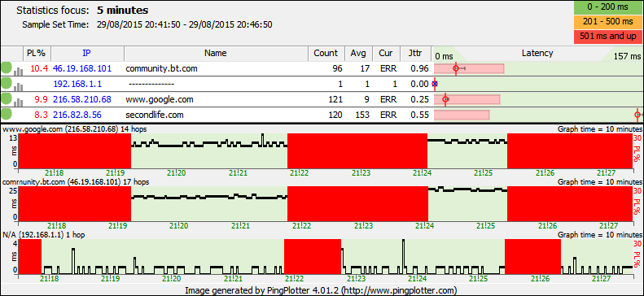Click the community.bt.com 17 hops graph title
Viewport: 644px width, 296px height.
[x=76, y=181]
